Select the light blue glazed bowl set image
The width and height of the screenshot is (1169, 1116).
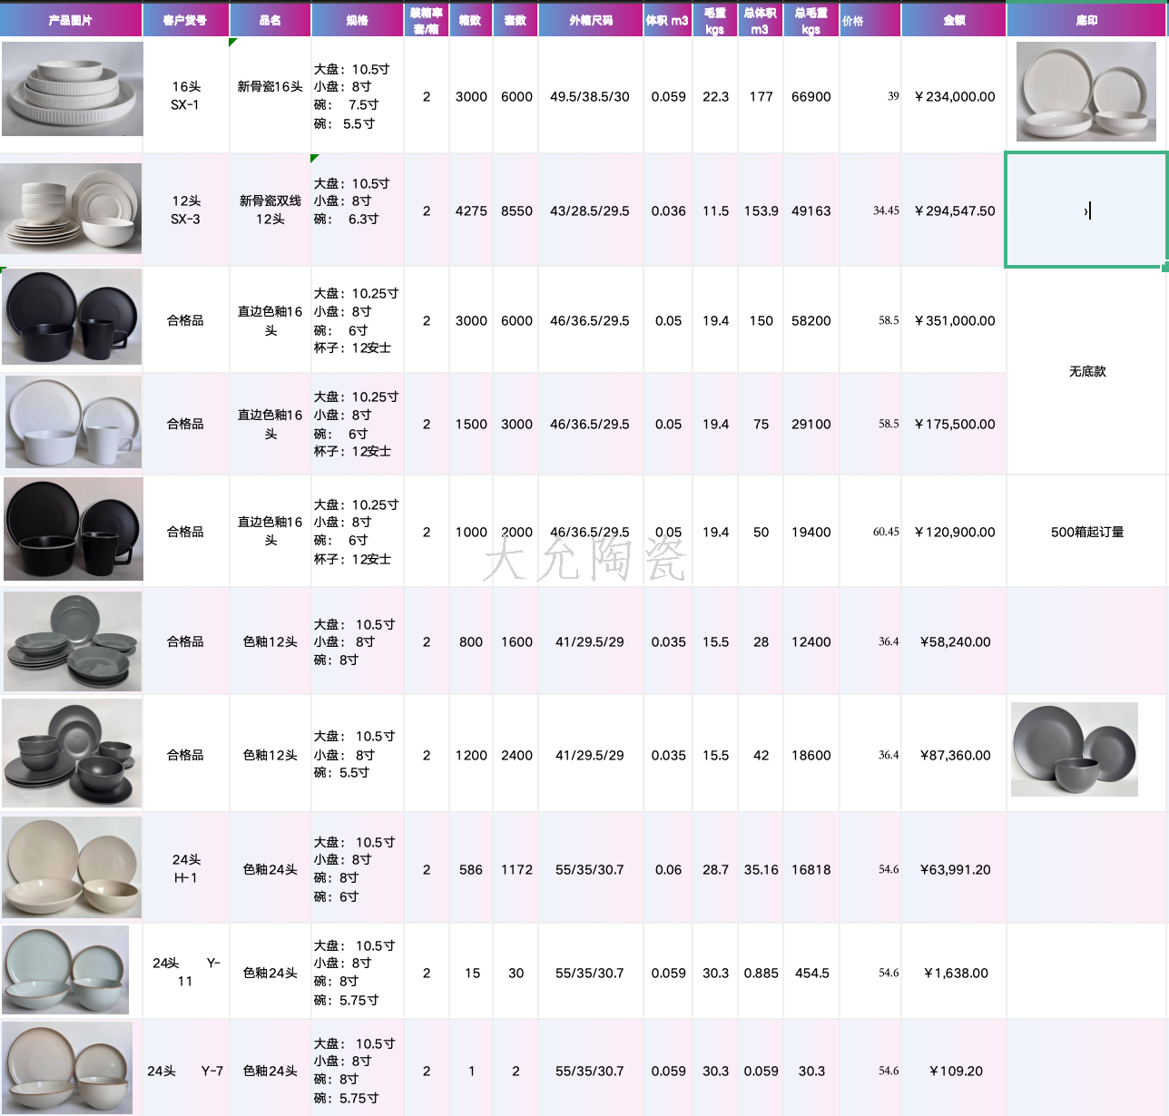66,970
